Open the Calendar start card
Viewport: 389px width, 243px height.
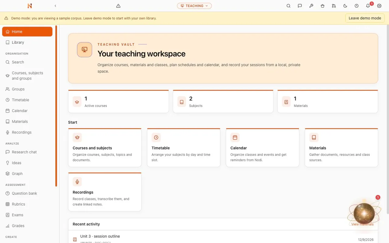click(263, 148)
